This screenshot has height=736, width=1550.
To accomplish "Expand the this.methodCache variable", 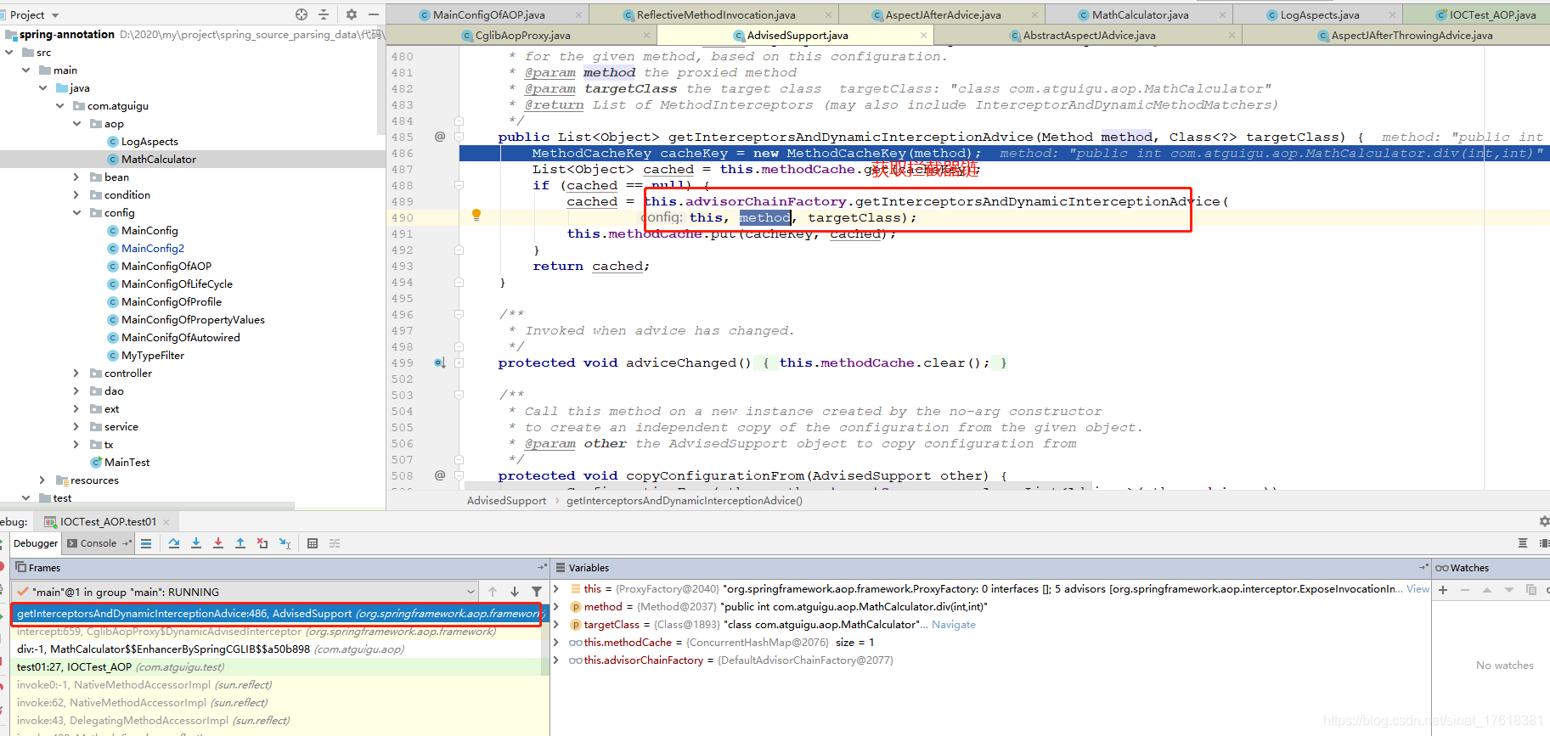I will point(557,643).
